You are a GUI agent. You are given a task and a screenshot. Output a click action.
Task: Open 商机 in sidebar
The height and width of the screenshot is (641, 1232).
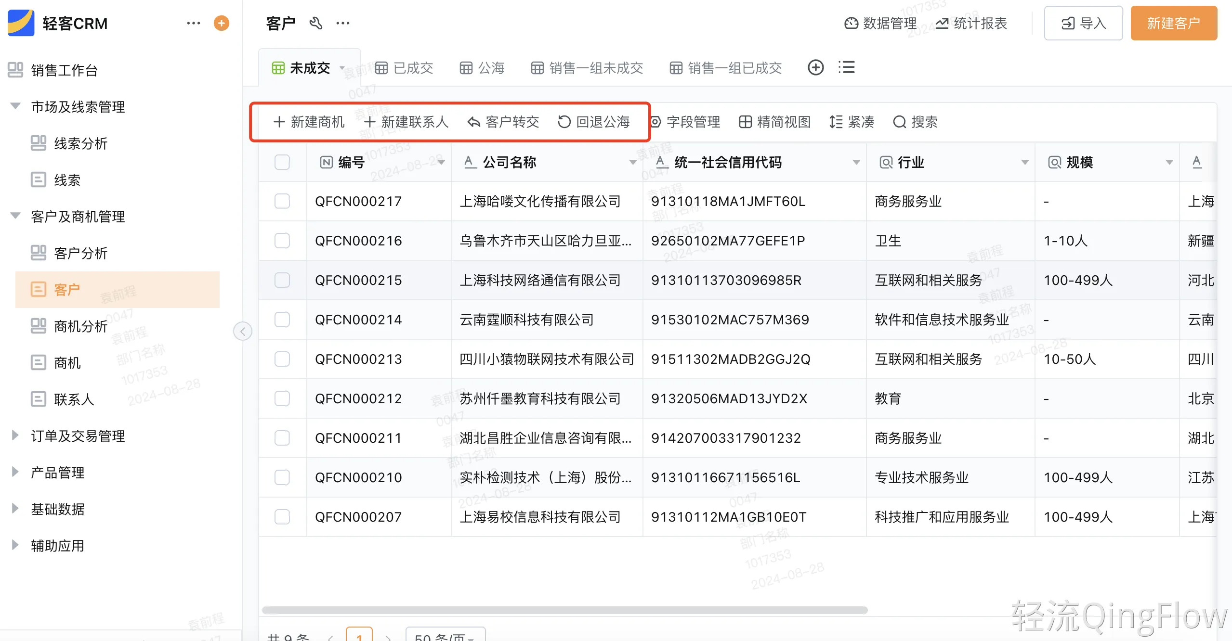[x=56, y=363]
